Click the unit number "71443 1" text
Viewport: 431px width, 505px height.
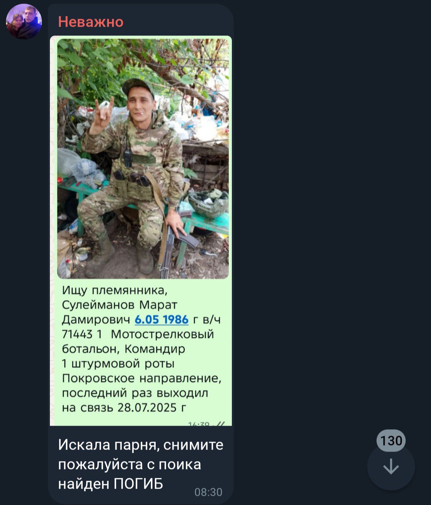(82, 334)
